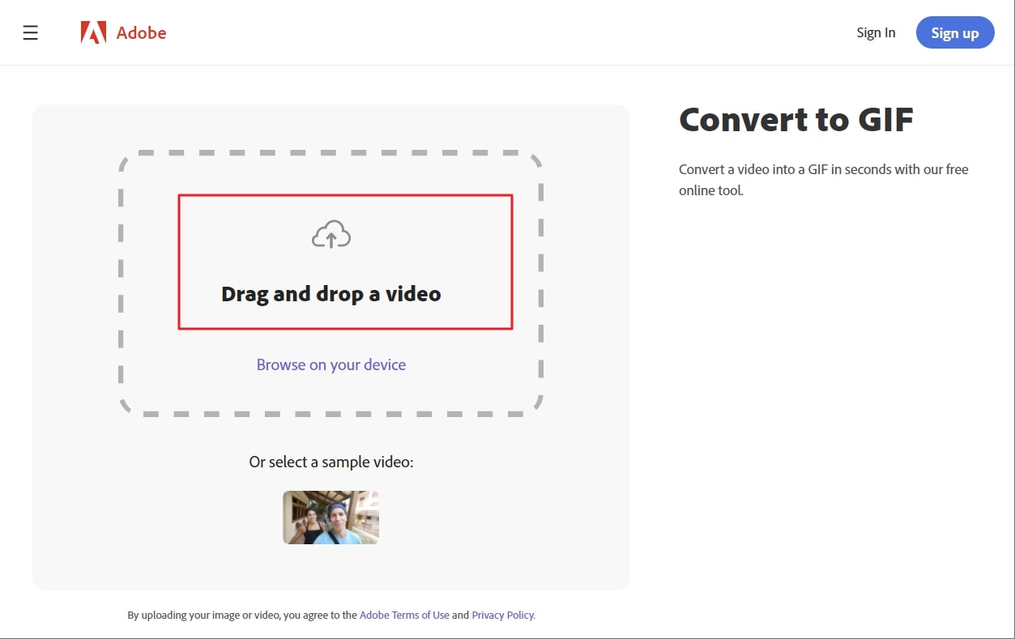
Task: Click the cloud upload icon
Action: [x=331, y=235]
